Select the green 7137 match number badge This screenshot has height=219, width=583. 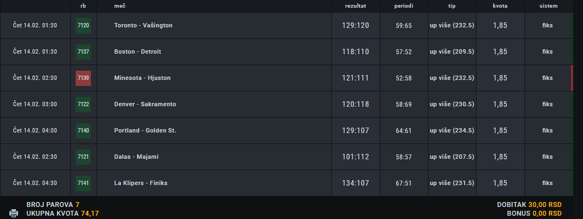point(83,51)
